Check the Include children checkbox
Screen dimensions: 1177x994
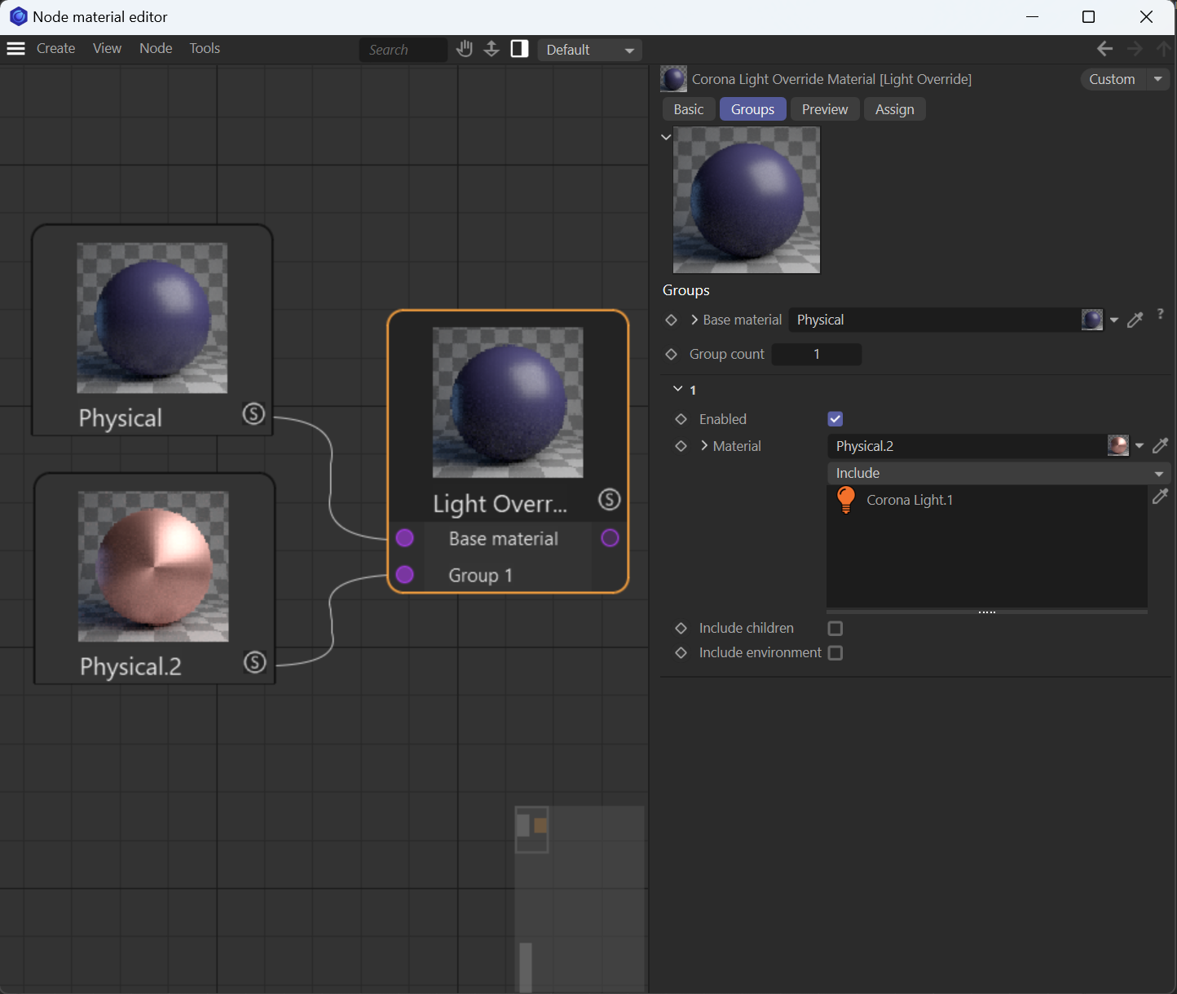coord(835,628)
